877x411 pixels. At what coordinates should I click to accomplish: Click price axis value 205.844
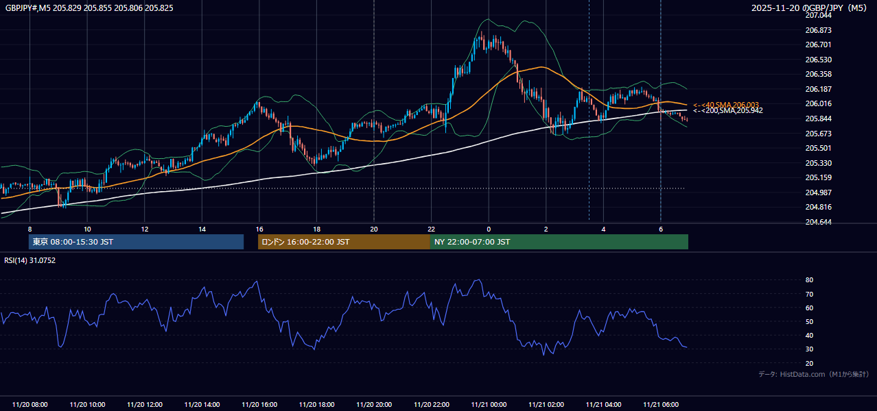[819, 119]
